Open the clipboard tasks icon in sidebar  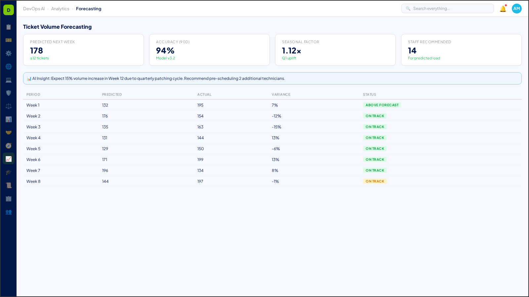[9, 27]
